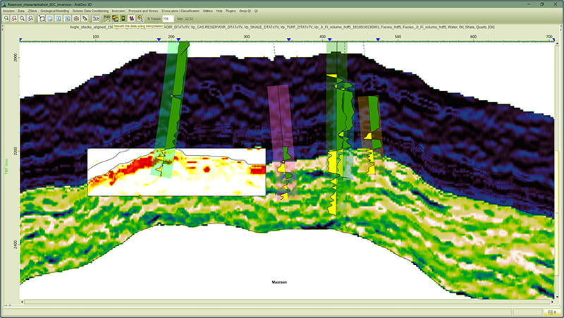The height and width of the screenshot is (318, 564).
Task: Click the traffic light icon in toolbar
Action: pos(123,18)
